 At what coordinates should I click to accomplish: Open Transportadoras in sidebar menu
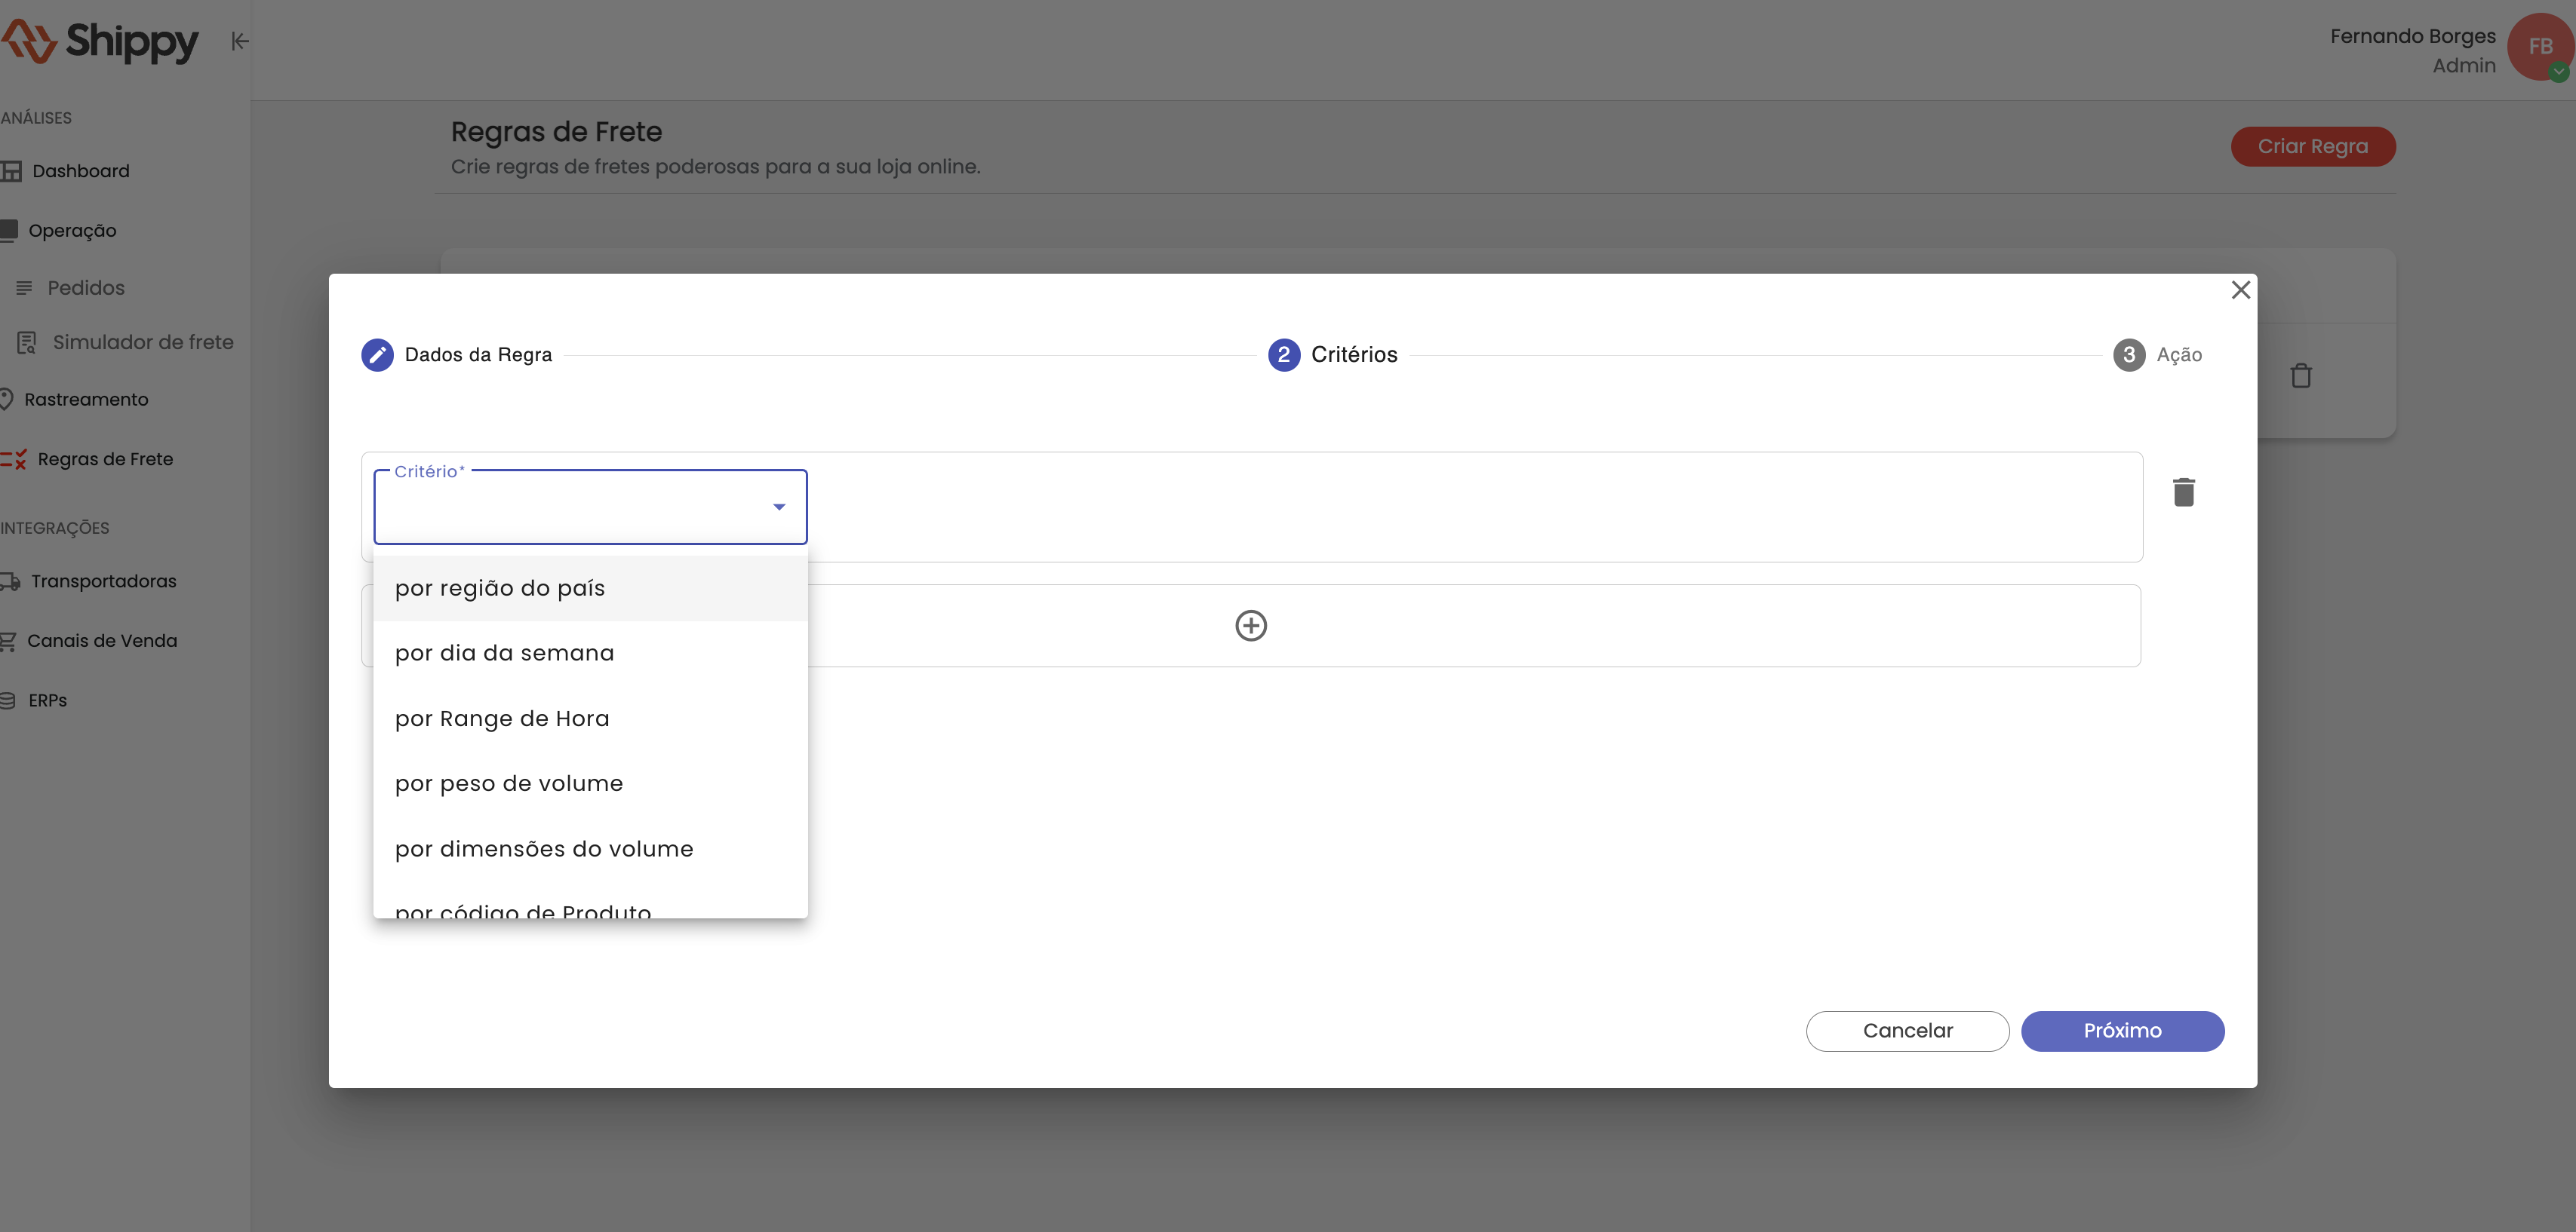103,581
